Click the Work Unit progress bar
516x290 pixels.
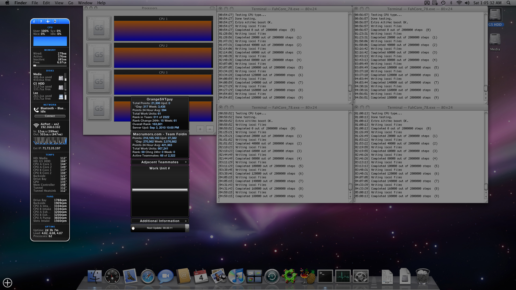click(160, 190)
